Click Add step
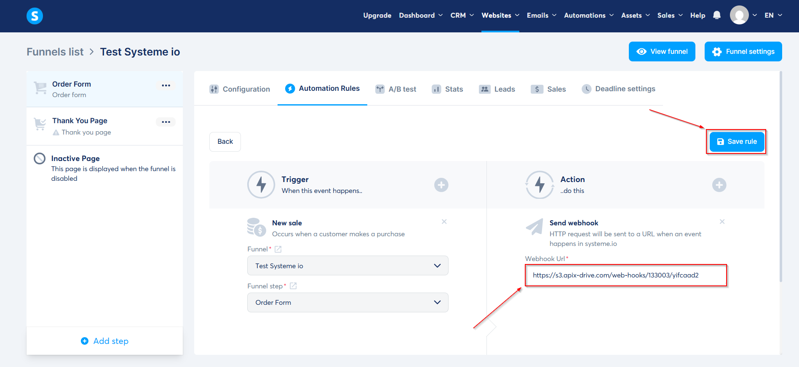 click(x=104, y=341)
